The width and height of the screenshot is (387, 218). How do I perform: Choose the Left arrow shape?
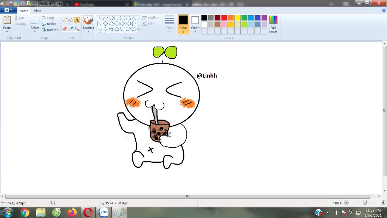coord(128,24)
